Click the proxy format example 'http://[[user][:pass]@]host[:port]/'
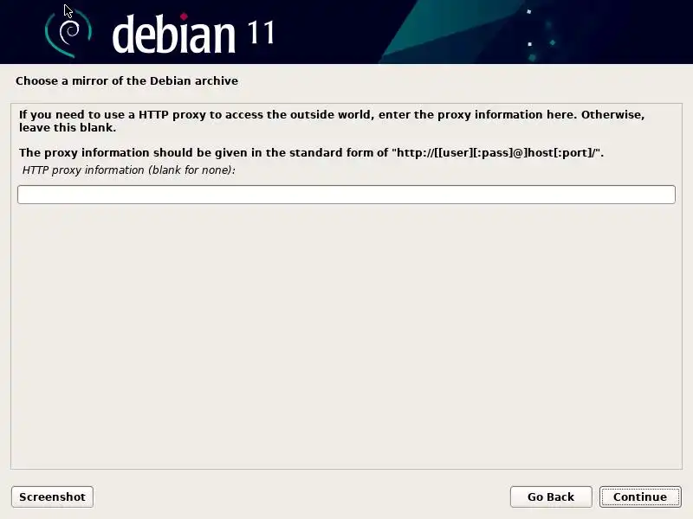 coord(497,153)
